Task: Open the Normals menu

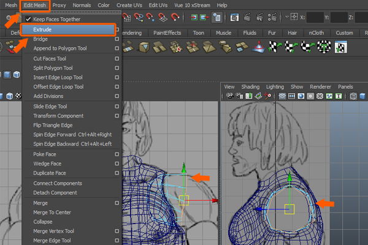Action: pos(82,5)
